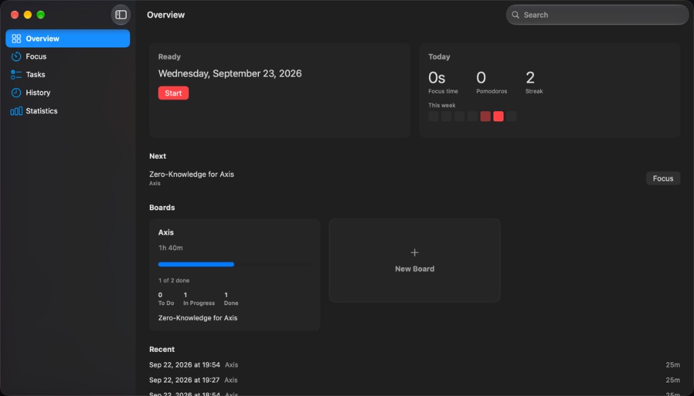Click the 0 Pomodoros counter

pos(481,78)
